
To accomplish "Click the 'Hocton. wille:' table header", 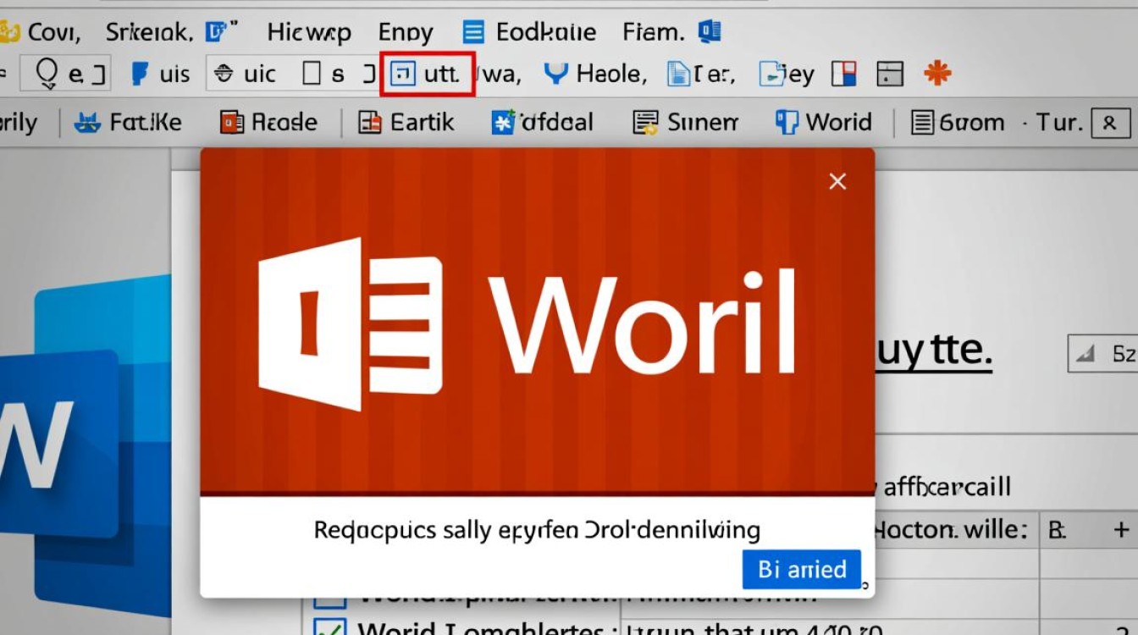I will [x=950, y=530].
